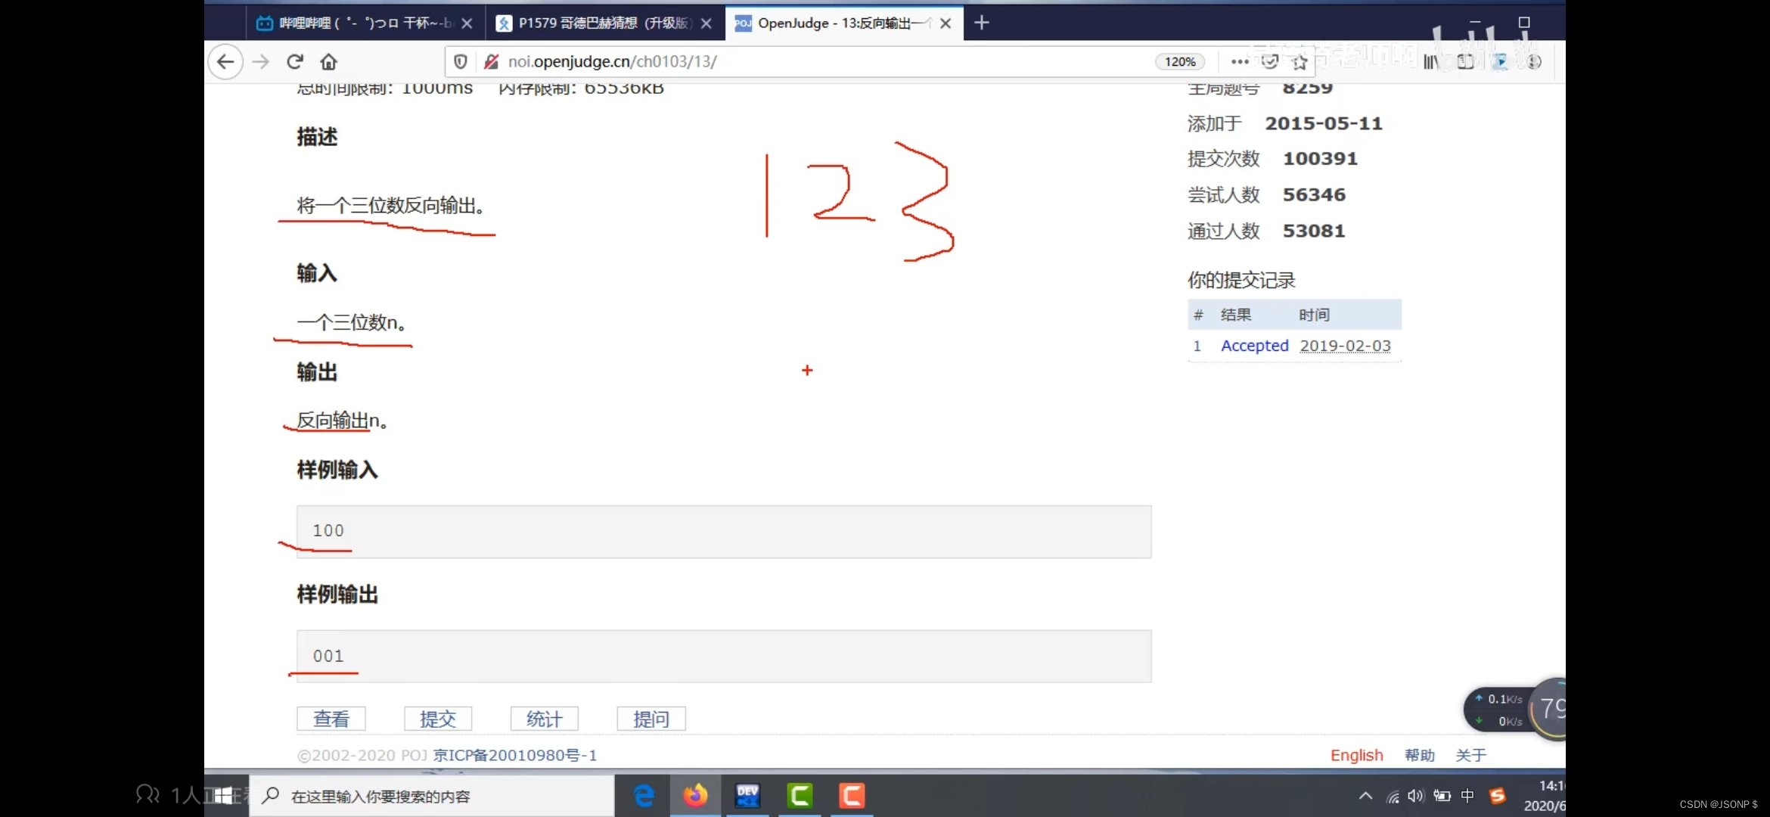
Task: Click the 120% zoom level indicator
Action: click(1179, 62)
